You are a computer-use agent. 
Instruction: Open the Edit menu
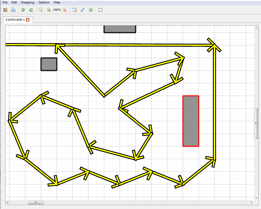click(x=14, y=2)
